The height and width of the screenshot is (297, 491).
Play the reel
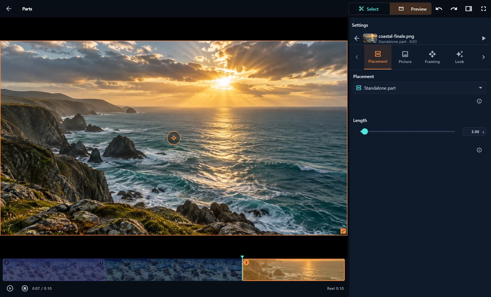coord(10,288)
